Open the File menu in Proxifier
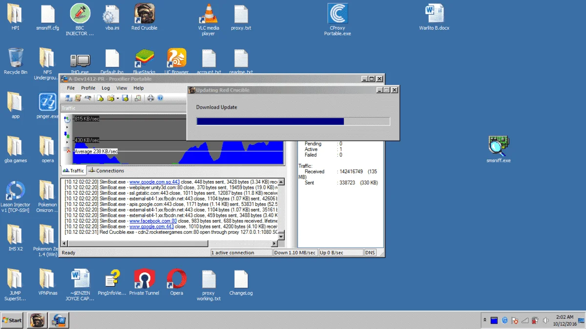 71,88
